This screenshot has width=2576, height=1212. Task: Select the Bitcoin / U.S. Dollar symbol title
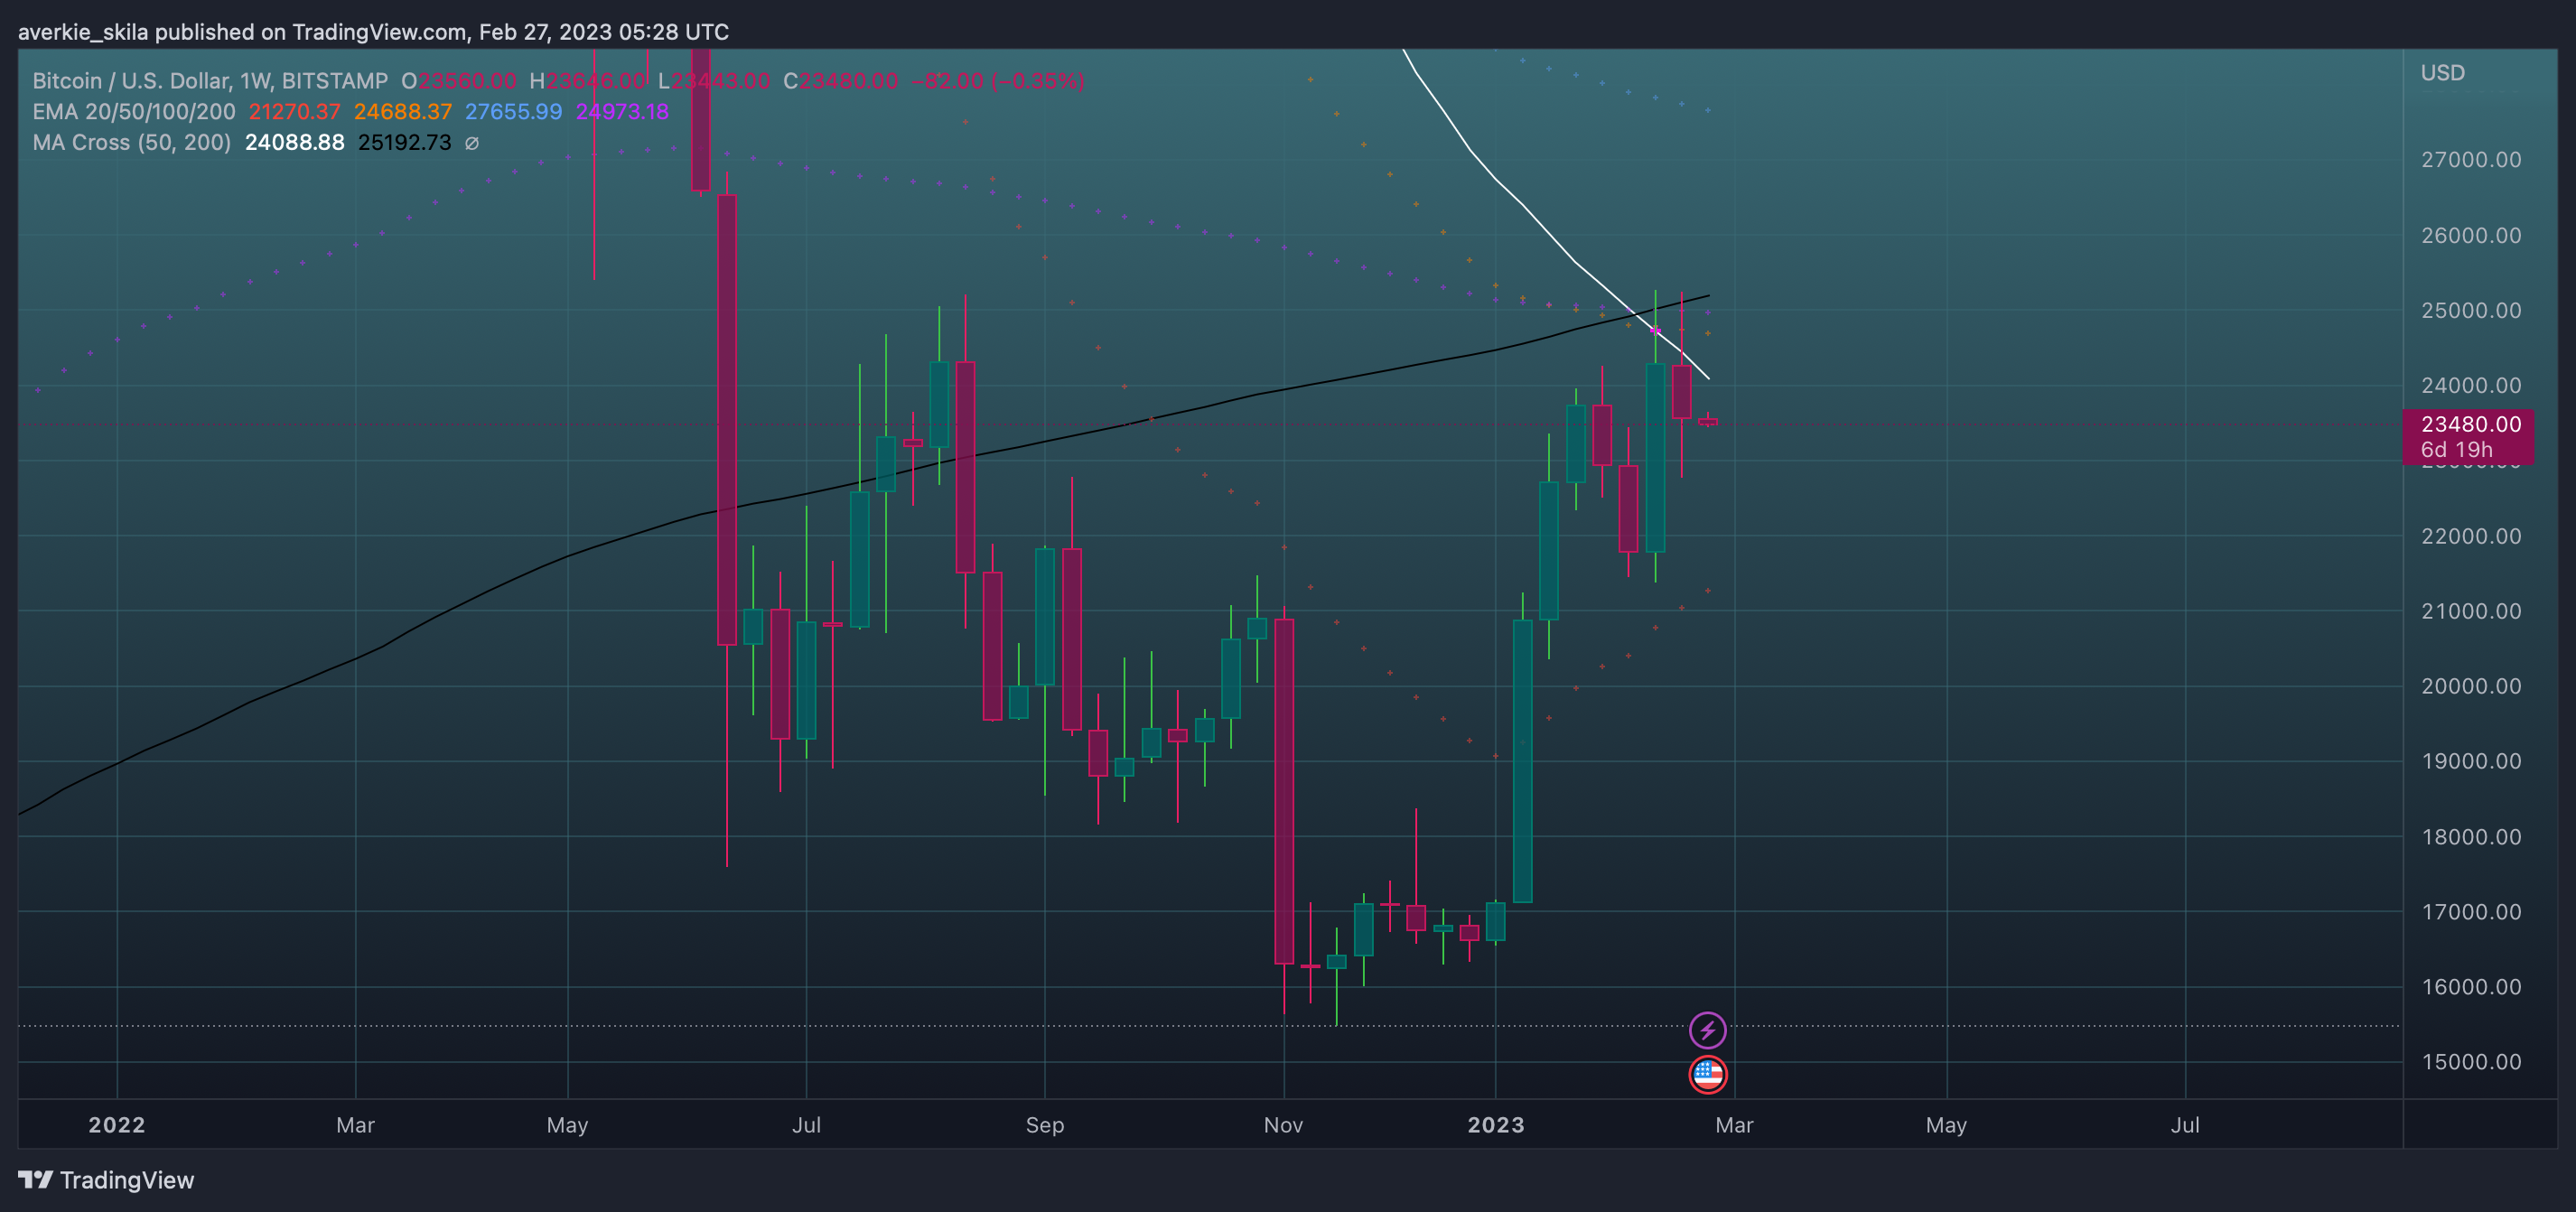(x=210, y=81)
